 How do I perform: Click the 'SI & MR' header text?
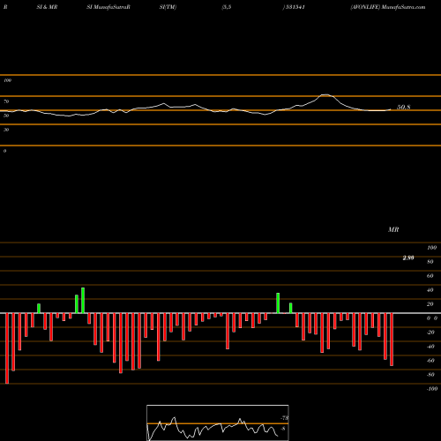click(47, 7)
